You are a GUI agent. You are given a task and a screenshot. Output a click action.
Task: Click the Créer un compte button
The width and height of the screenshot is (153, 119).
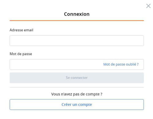click(x=77, y=104)
